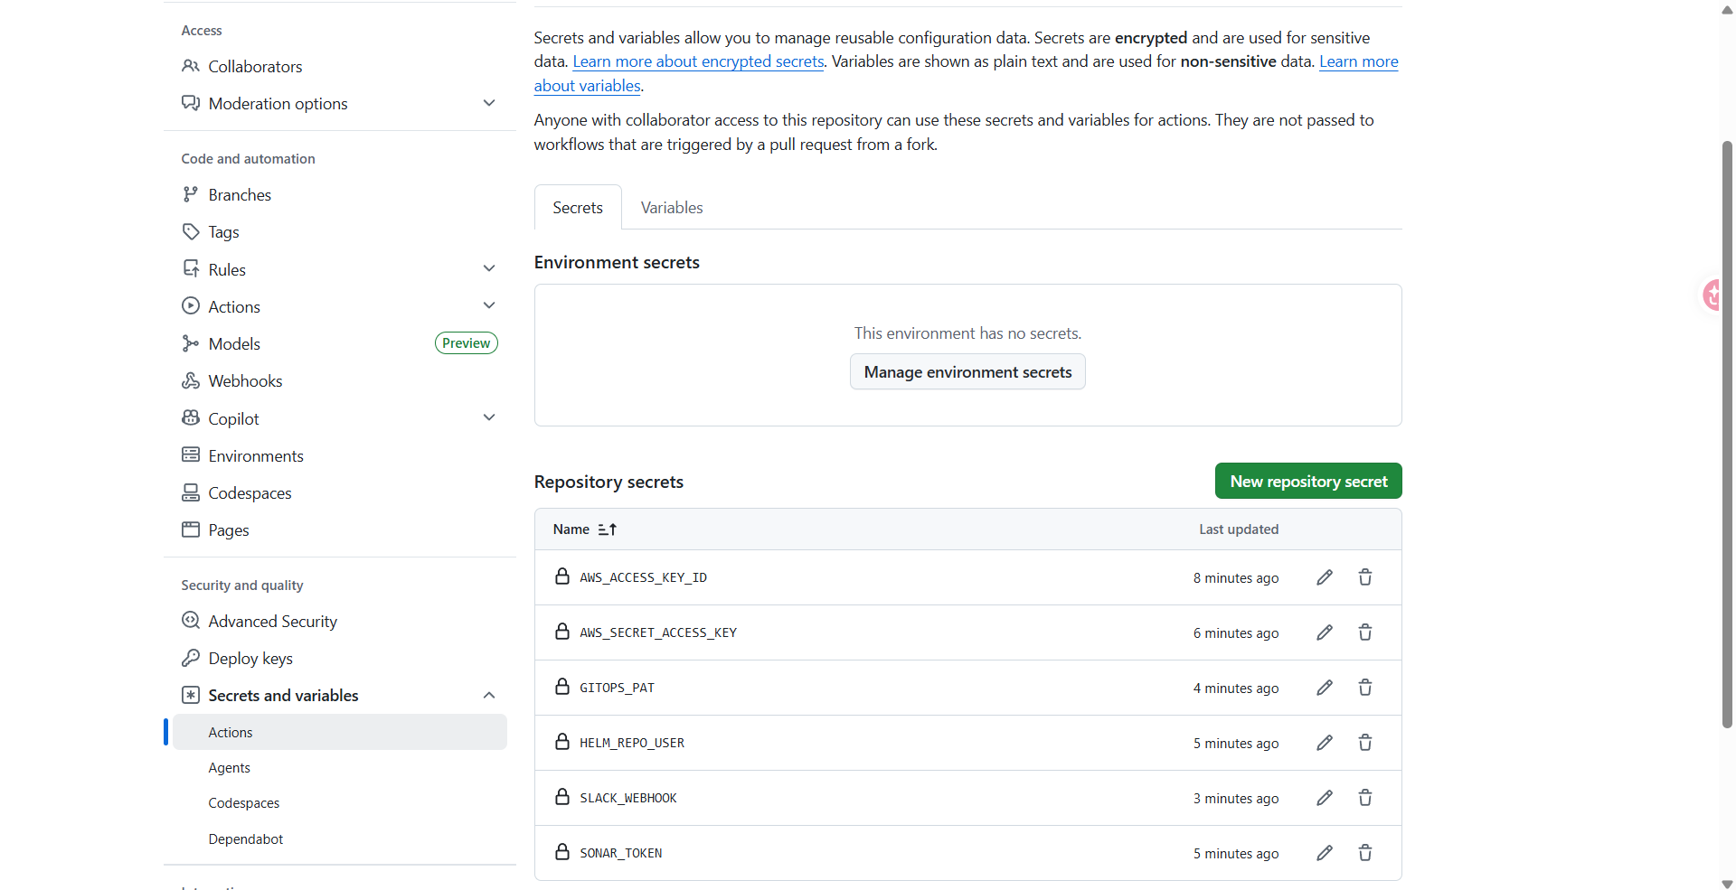Expand the Copilot section chevron
1736x890 pixels.
coord(489,417)
